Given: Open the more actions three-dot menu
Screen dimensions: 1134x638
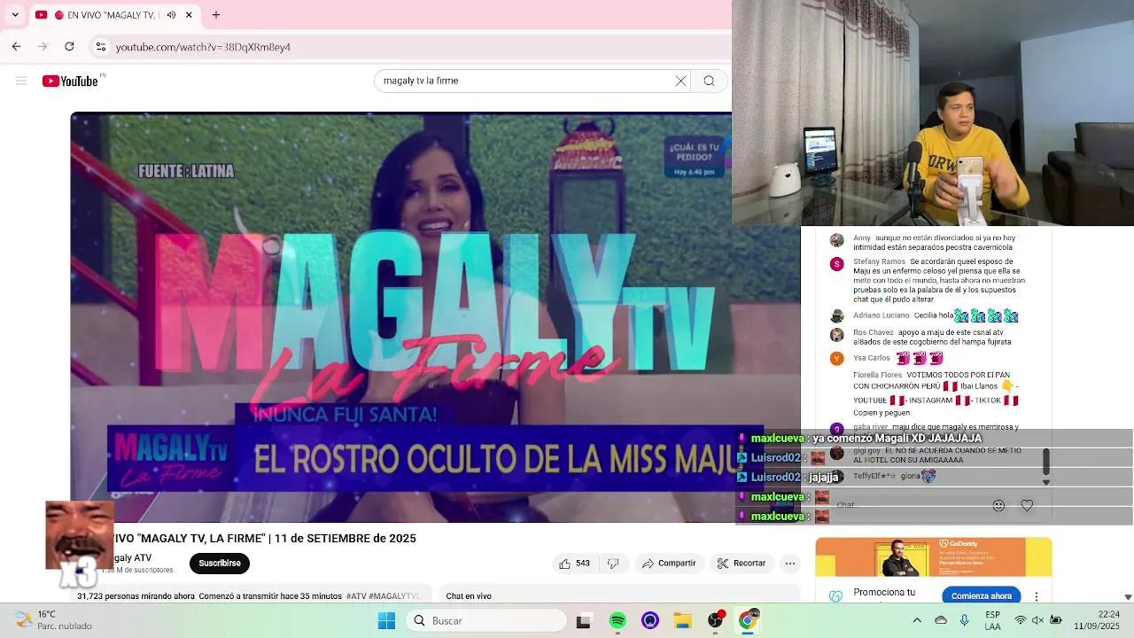Looking at the screenshot, I should coord(790,564).
